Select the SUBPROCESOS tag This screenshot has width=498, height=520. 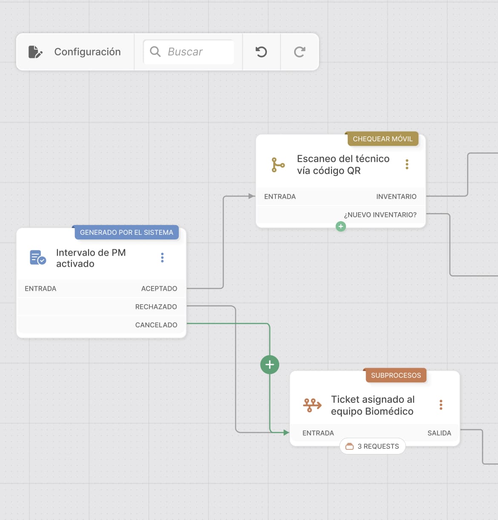click(396, 375)
